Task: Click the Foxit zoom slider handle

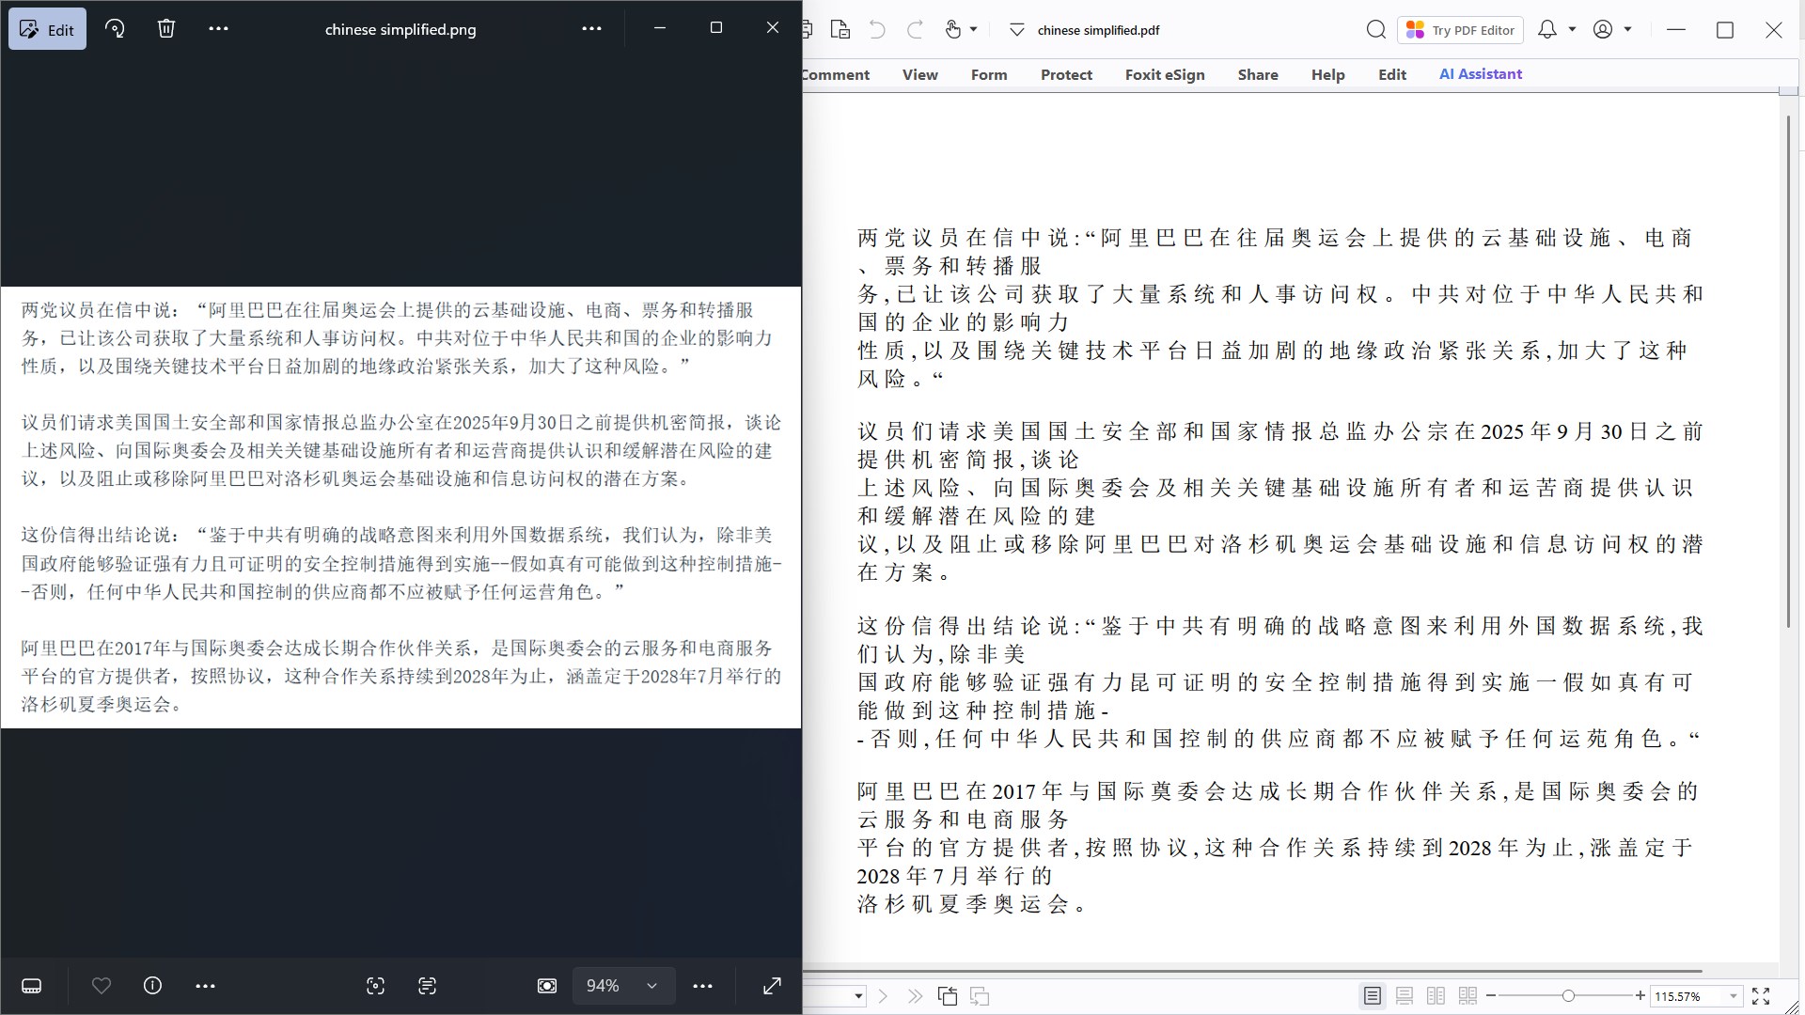Action: tap(1568, 996)
